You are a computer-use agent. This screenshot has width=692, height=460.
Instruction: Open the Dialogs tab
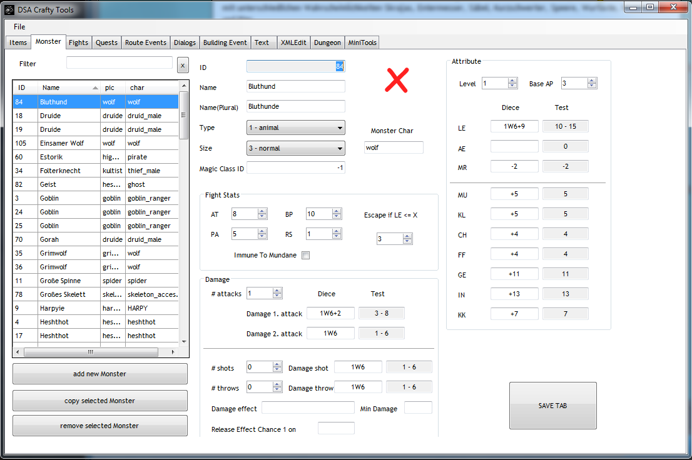click(185, 42)
